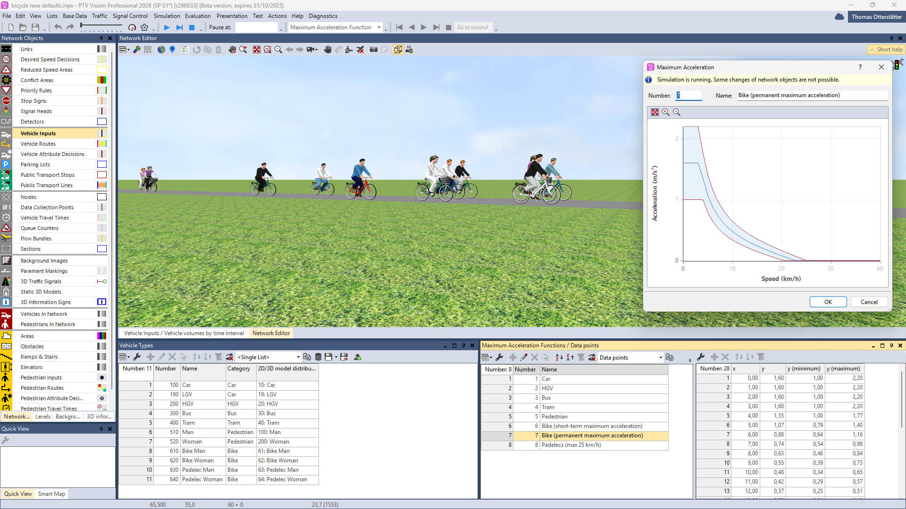Toggle 2D/3D wireframe cube icon
This screenshot has width=906, height=509.
pos(398,49)
